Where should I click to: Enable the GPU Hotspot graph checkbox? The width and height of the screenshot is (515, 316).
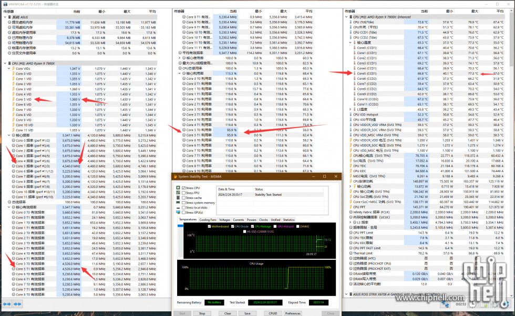[x=275, y=226]
